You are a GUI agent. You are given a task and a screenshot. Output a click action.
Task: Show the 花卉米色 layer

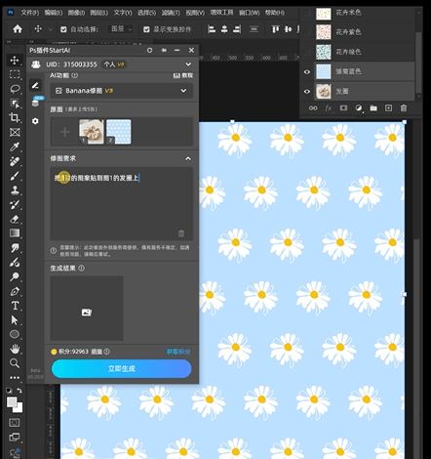tap(307, 13)
